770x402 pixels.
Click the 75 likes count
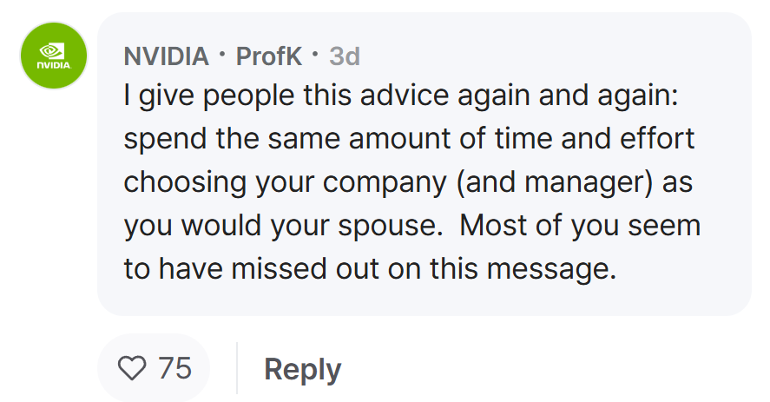tap(174, 368)
